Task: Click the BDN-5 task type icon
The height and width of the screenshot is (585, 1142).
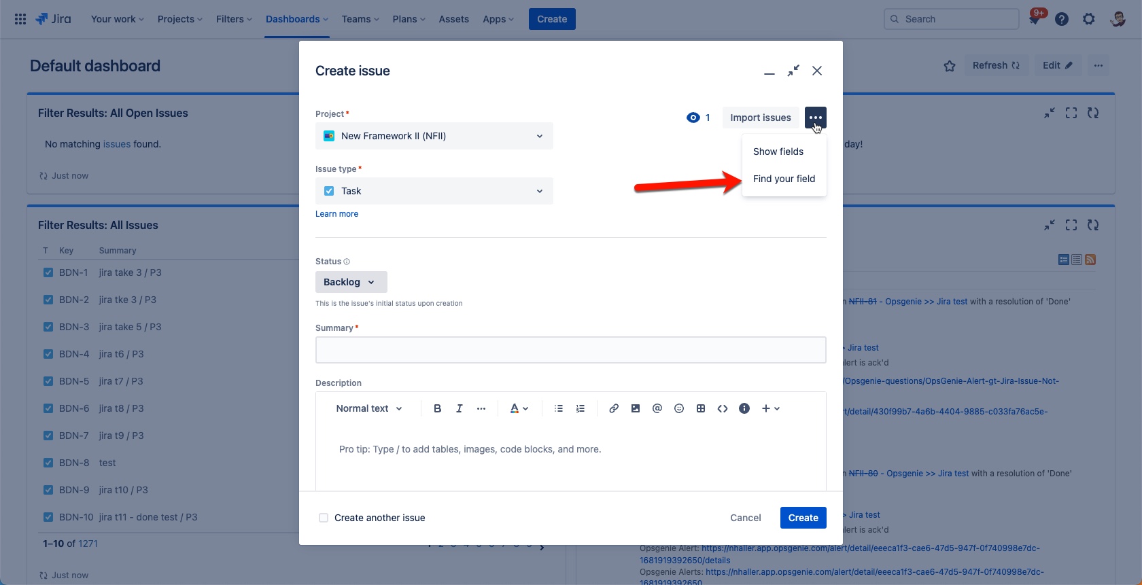Action: coord(48,381)
